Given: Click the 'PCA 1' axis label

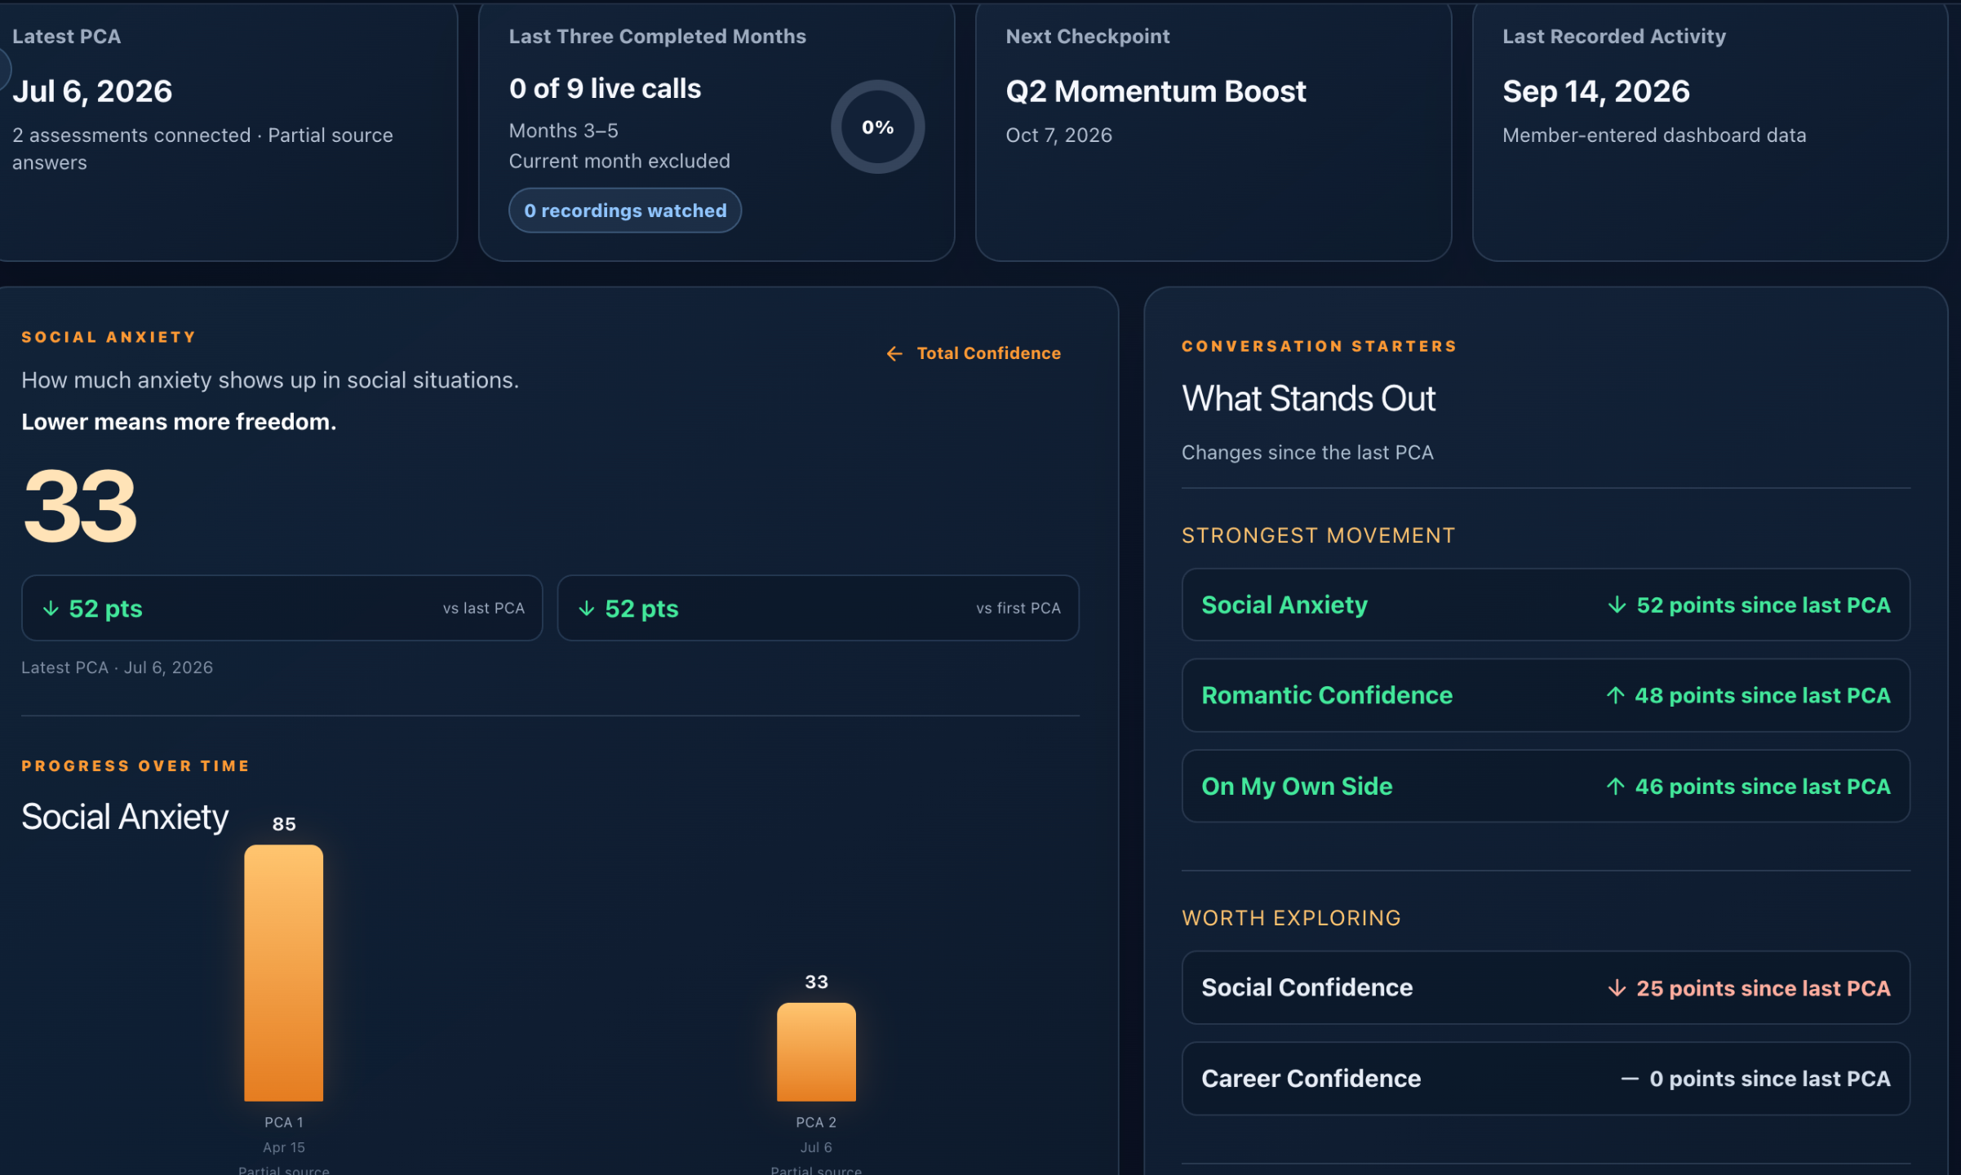Looking at the screenshot, I should coord(283,1122).
